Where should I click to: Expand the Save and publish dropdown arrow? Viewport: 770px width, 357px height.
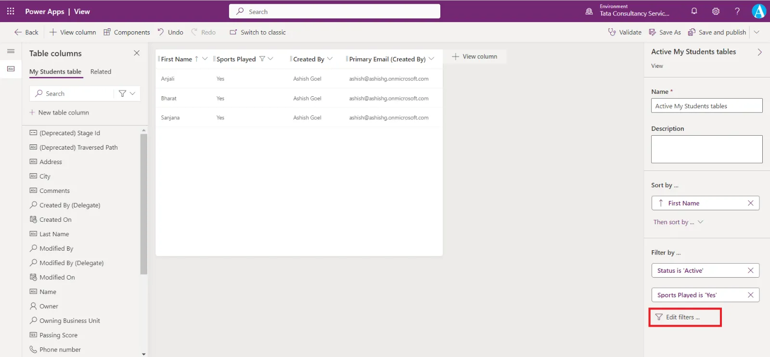coord(757,32)
